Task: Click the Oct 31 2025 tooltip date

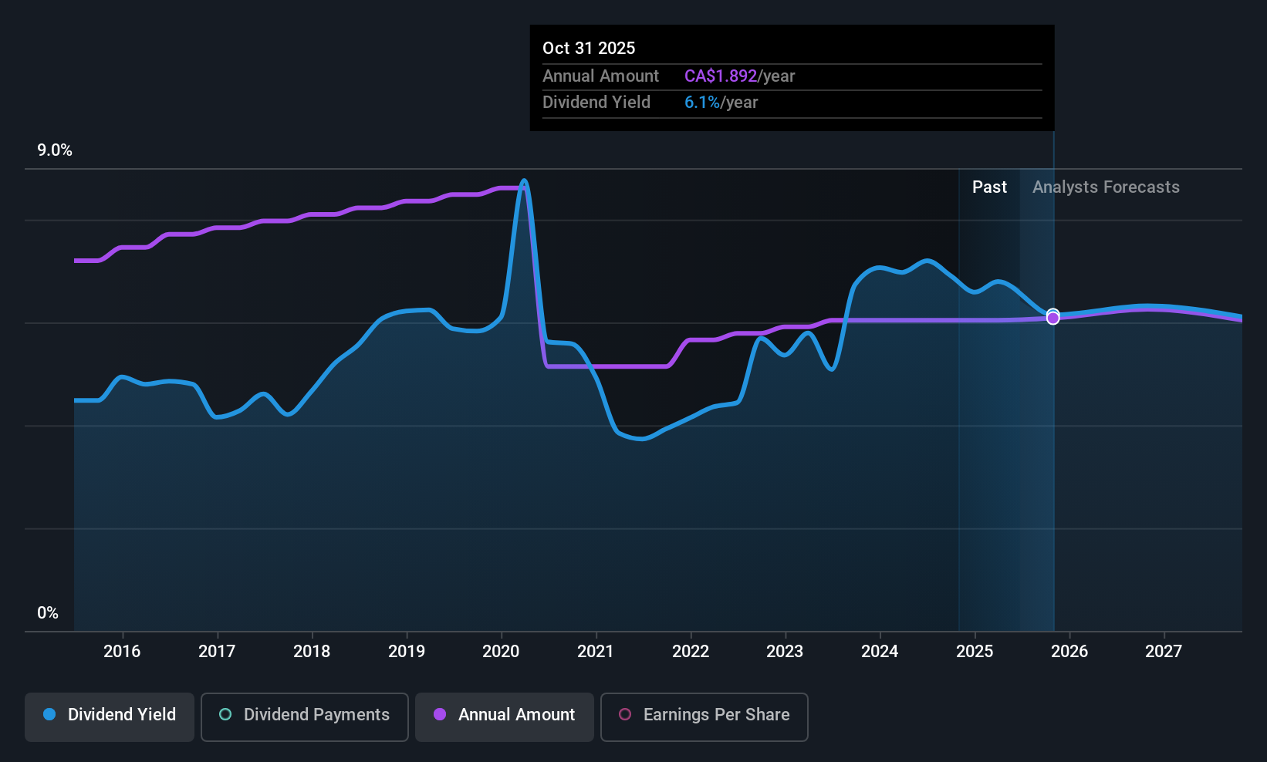Action: coord(589,48)
